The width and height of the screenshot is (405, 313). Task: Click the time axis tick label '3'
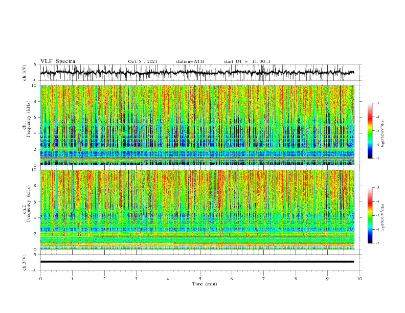click(136, 279)
